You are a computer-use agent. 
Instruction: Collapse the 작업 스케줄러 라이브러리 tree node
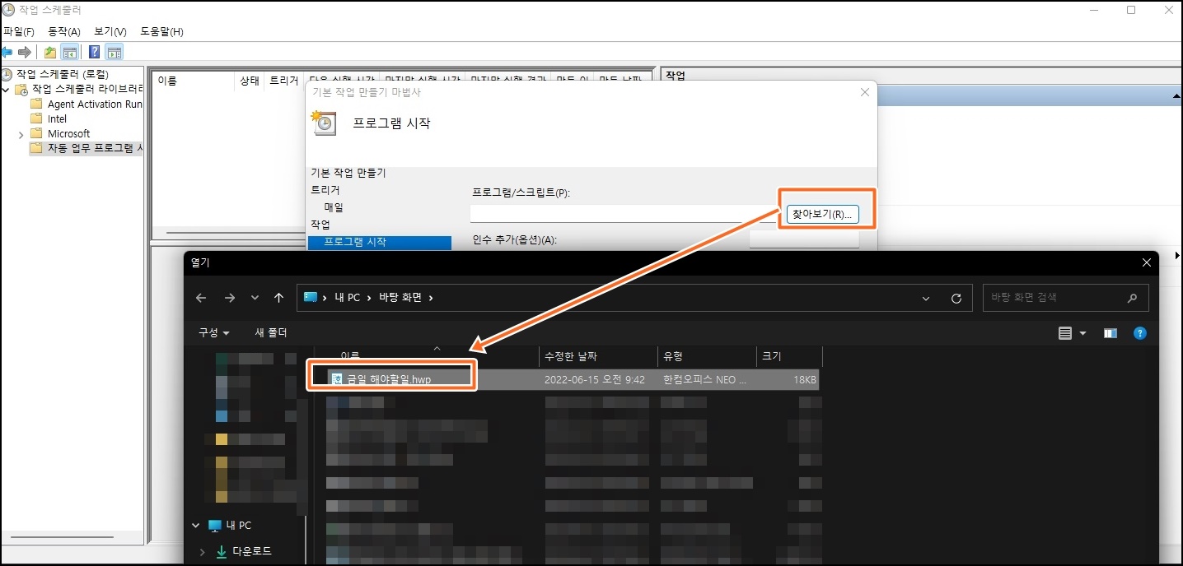coord(6,89)
